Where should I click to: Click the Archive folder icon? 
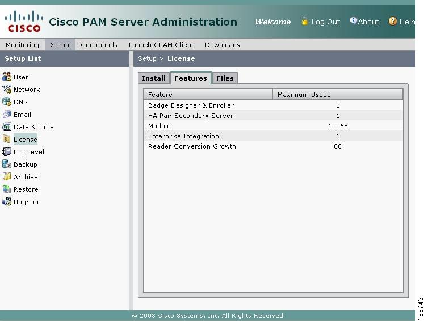7,176
